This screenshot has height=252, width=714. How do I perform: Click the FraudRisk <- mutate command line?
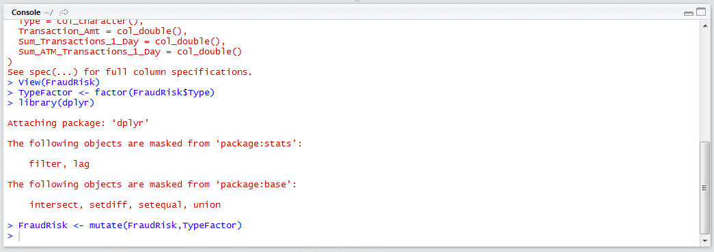tap(125, 225)
